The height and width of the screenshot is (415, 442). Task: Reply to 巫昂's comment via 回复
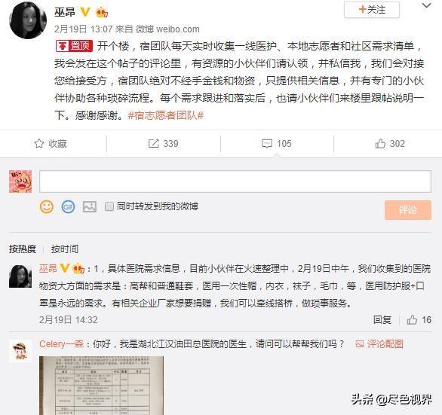382,320
